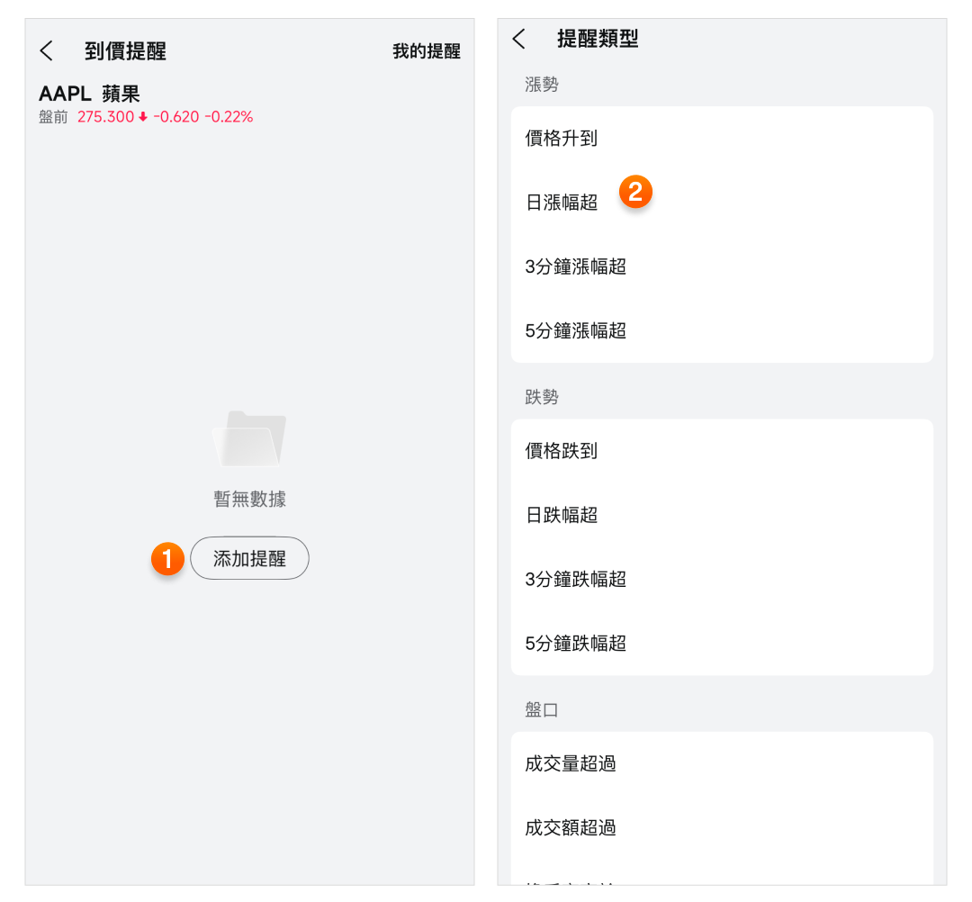The image size is (972, 902).
Task: Choose 5分鐘跌幅超 option
Action: tap(576, 644)
